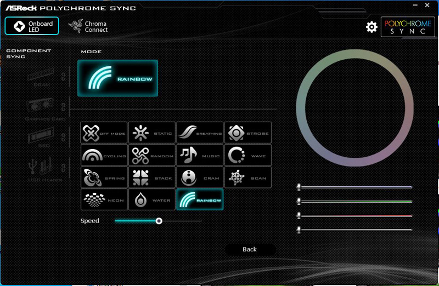Adjust the Speed slider handle
439x286 pixels.
point(159,221)
